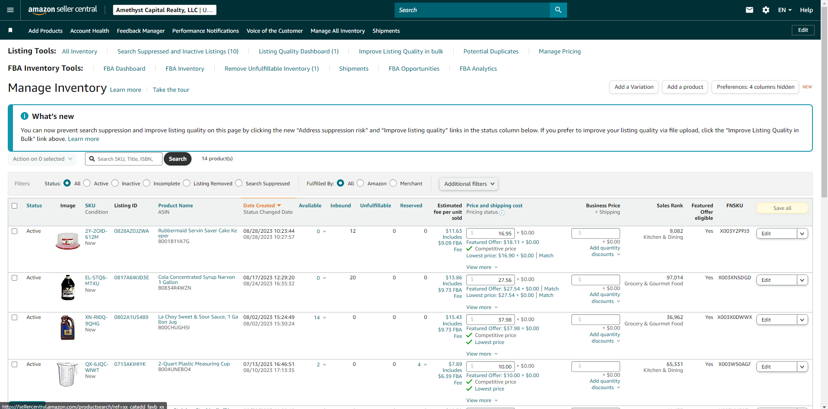
Task: Open Performance Notifications menu item
Action: point(205,31)
